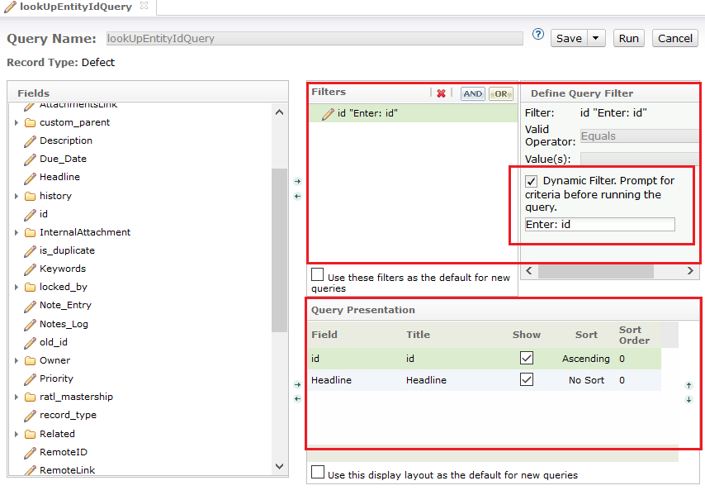Click the OR filter operator icon

(x=500, y=93)
